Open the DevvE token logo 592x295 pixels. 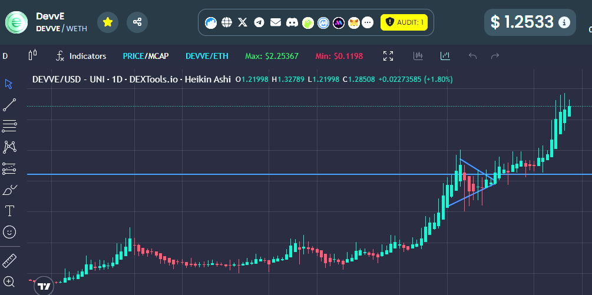click(x=16, y=22)
